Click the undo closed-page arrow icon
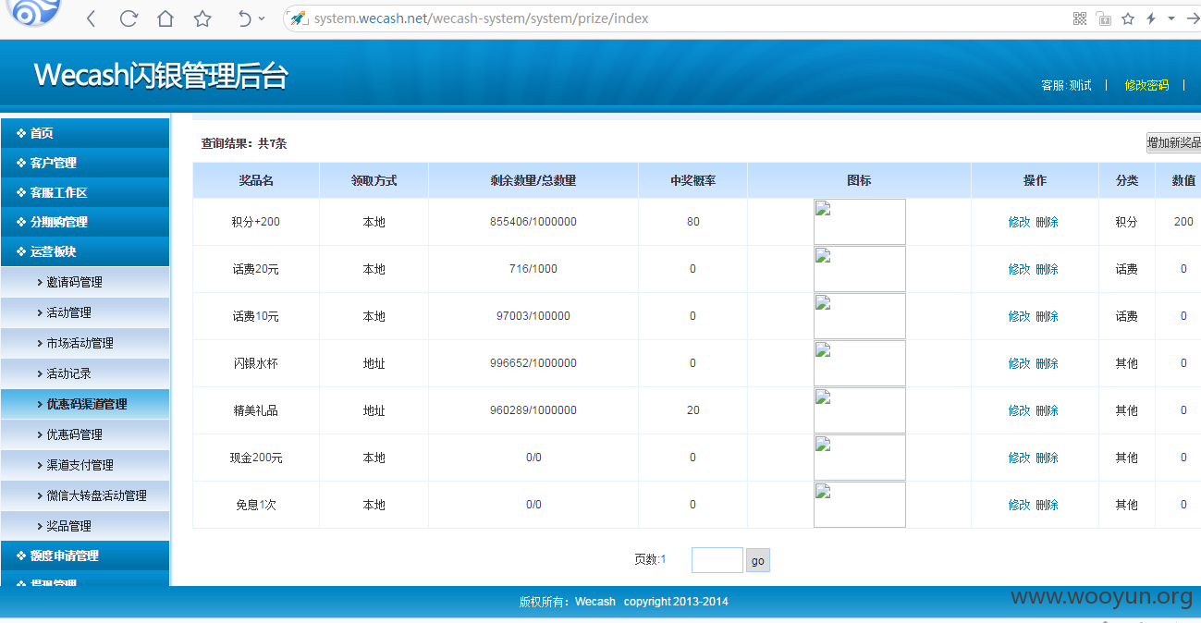 pos(244,18)
